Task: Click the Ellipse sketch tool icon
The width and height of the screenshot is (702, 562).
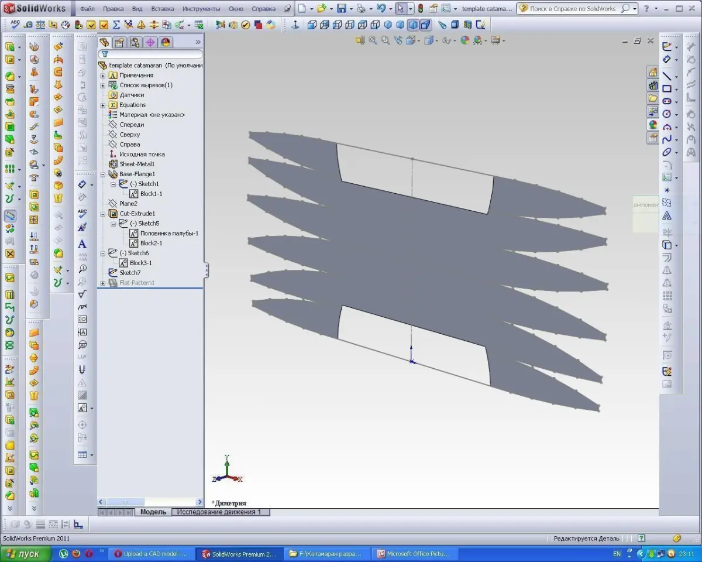Action: tap(667, 152)
